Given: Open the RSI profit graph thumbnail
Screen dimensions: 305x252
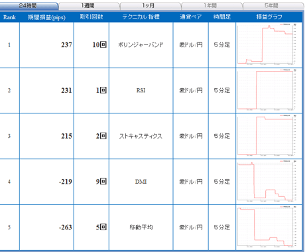Looking at the screenshot, I should click(x=267, y=90).
